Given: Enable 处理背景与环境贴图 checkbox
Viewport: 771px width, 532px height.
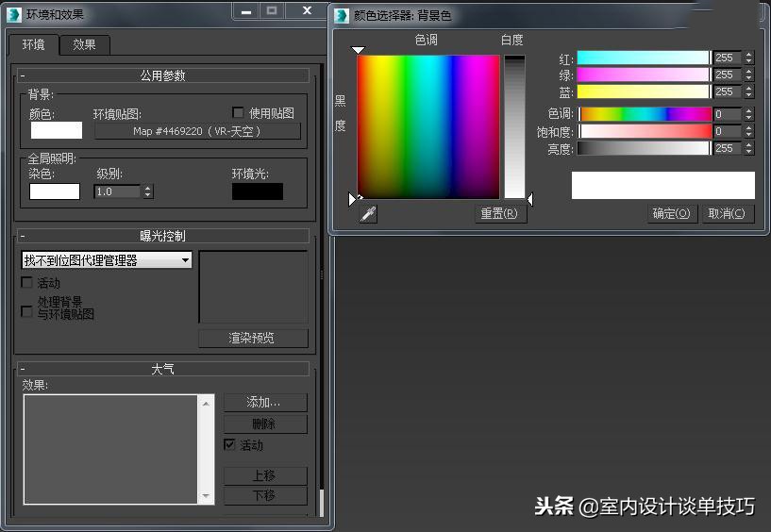Looking at the screenshot, I should [27, 311].
